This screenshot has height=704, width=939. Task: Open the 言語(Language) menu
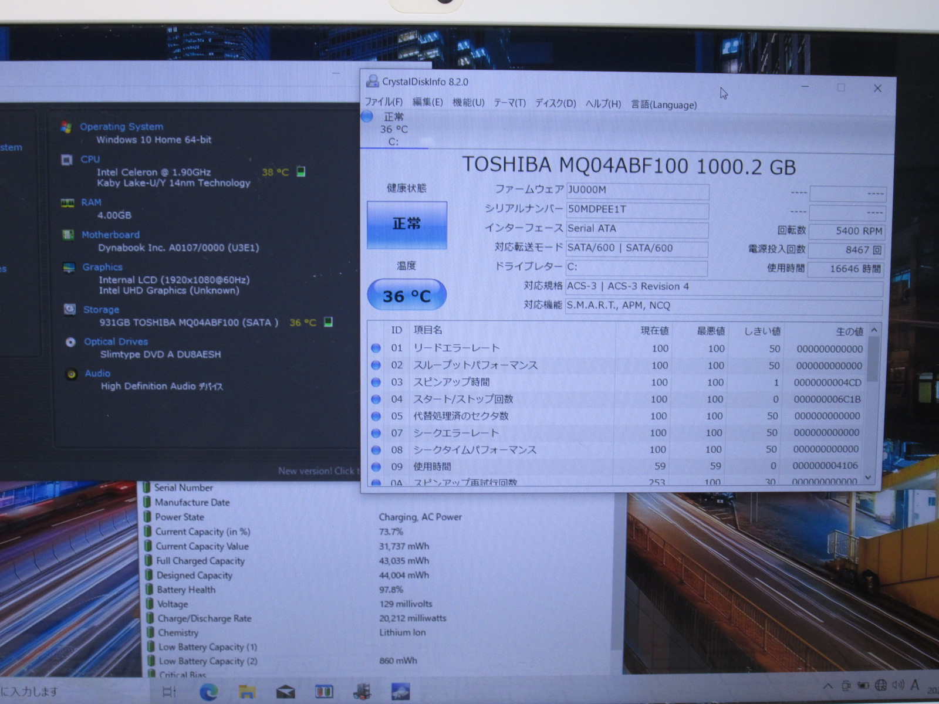(664, 104)
